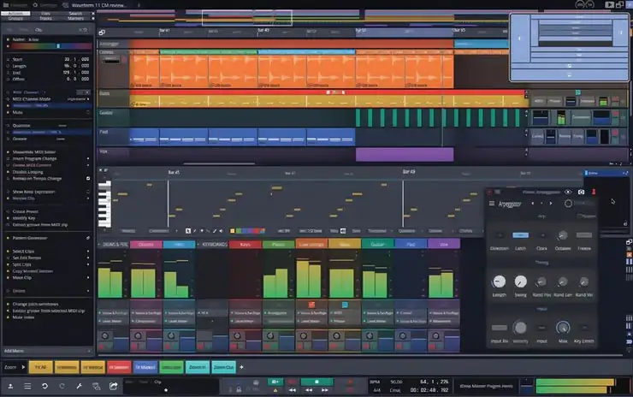Expand Insert Program Change submenu arrow
The width and height of the screenshot is (633, 397).
88,159
